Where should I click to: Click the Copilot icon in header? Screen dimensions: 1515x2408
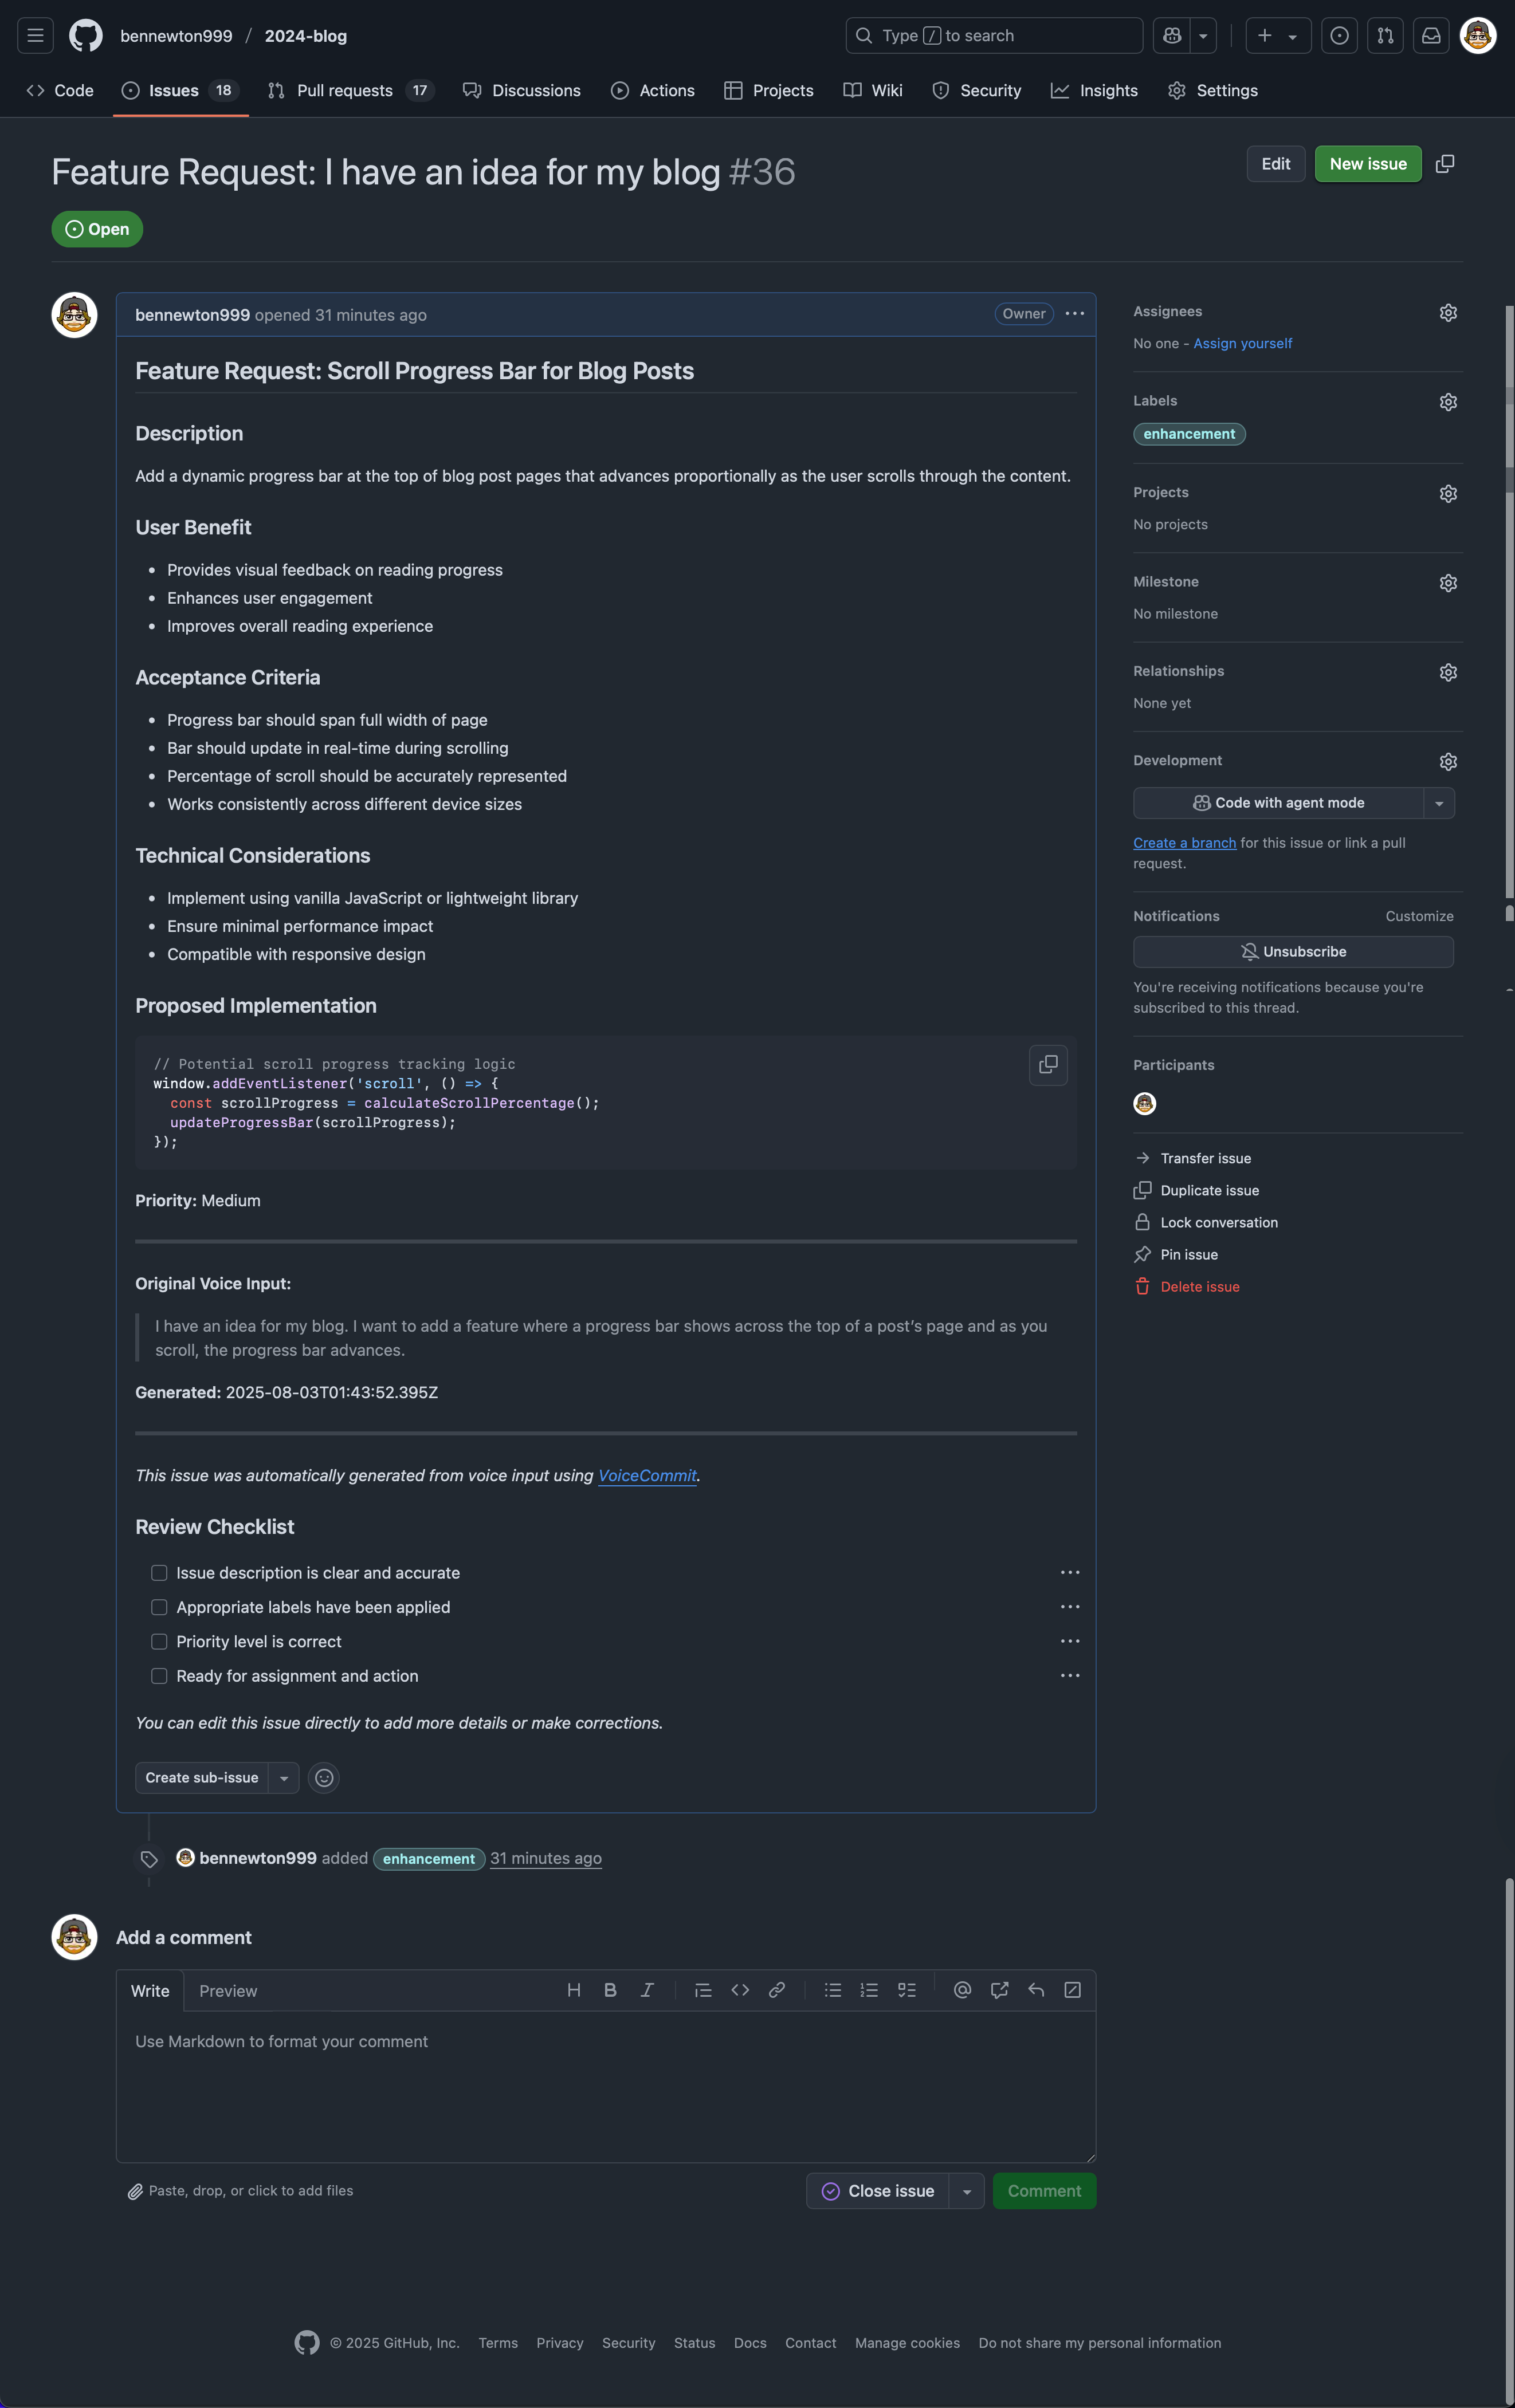pyautogui.click(x=1172, y=35)
